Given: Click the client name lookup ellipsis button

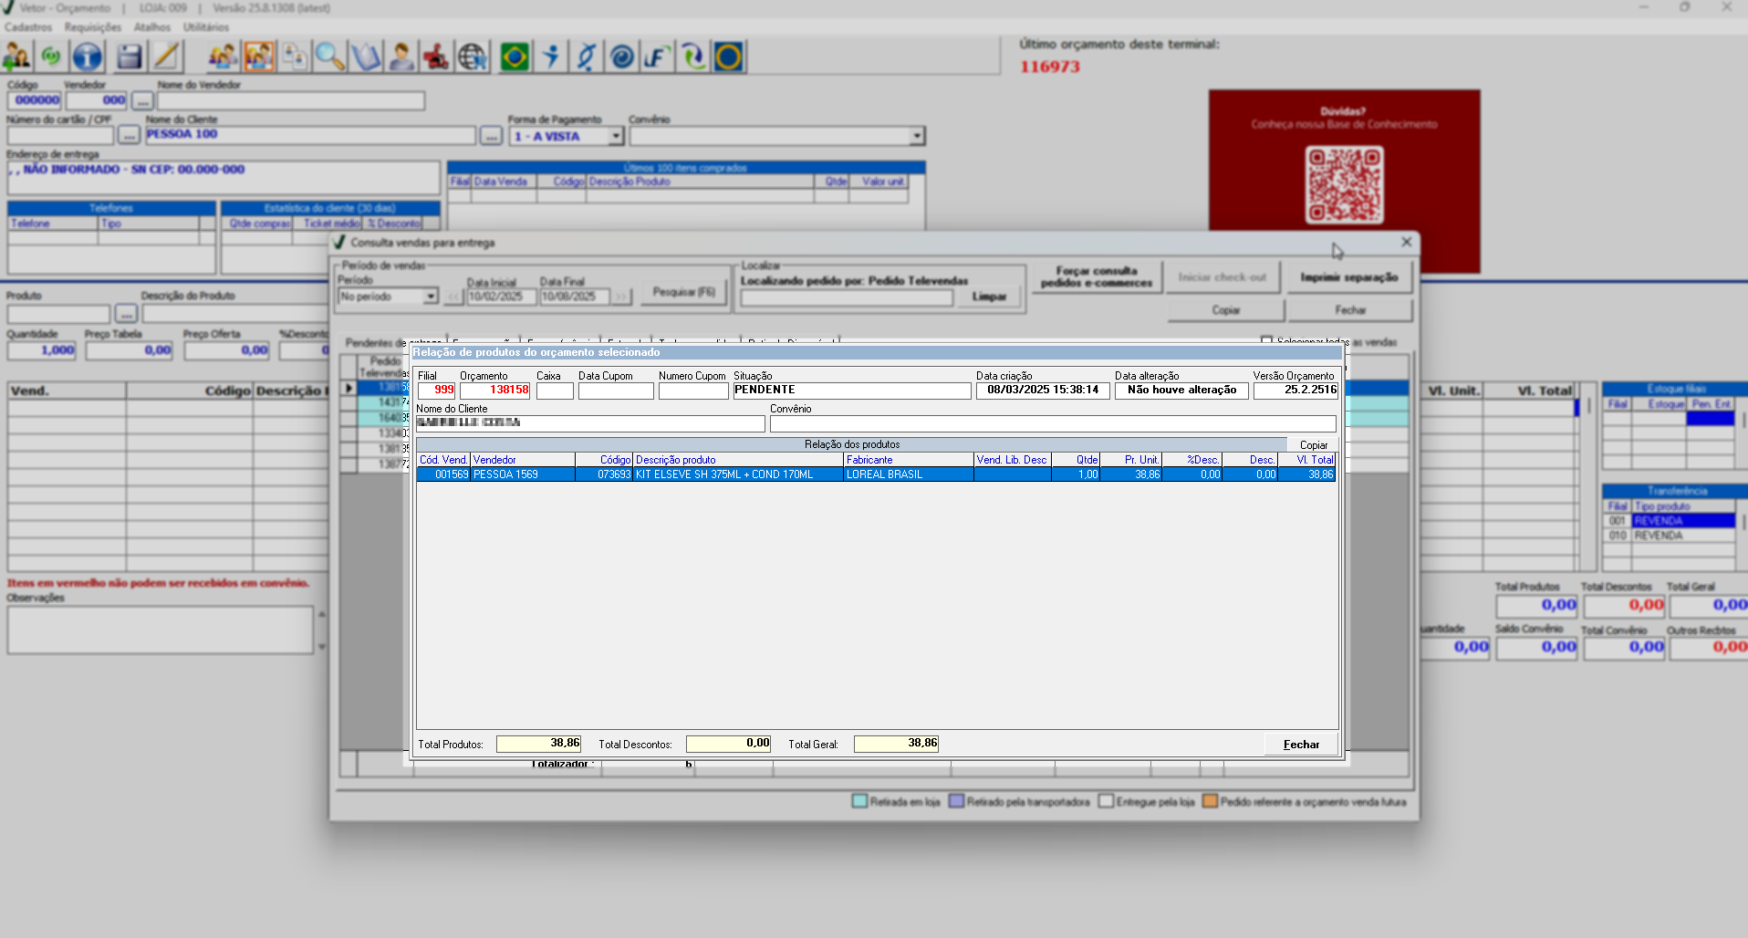Looking at the screenshot, I should [x=491, y=136].
